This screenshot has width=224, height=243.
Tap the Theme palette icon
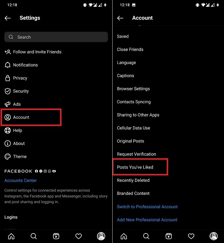tap(8, 157)
